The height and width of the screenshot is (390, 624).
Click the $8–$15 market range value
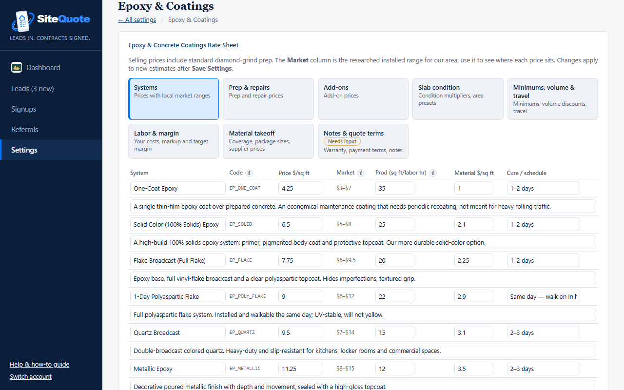pyautogui.click(x=346, y=369)
